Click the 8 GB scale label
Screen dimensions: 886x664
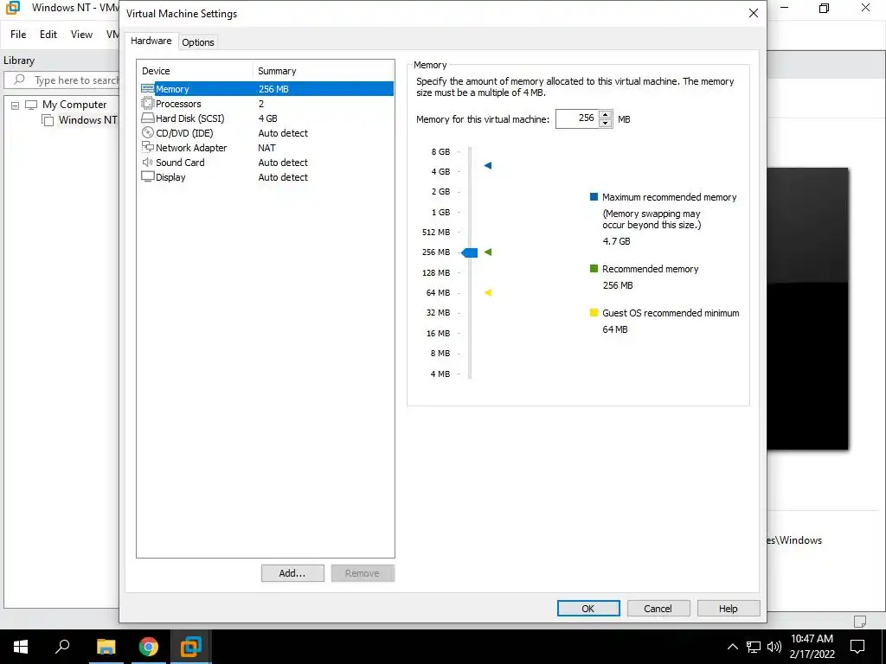point(440,151)
